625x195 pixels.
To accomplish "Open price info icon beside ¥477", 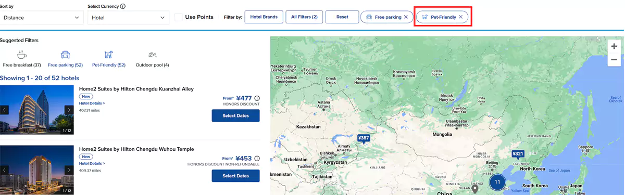I will point(257,98).
